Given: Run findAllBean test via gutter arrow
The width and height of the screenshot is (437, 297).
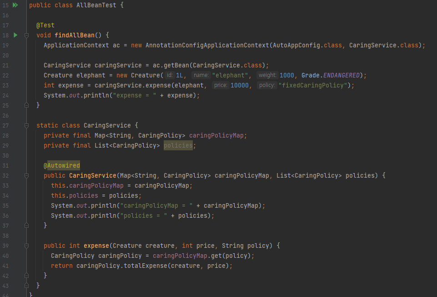Looking at the screenshot, I should click(15, 35).
